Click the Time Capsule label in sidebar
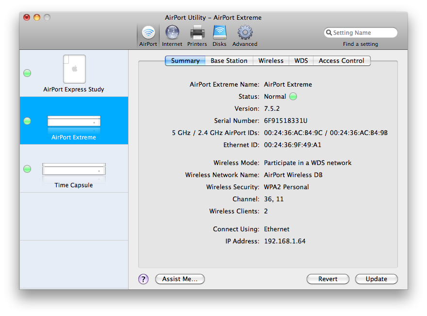Screen dimensions: 427x316 (x=74, y=185)
